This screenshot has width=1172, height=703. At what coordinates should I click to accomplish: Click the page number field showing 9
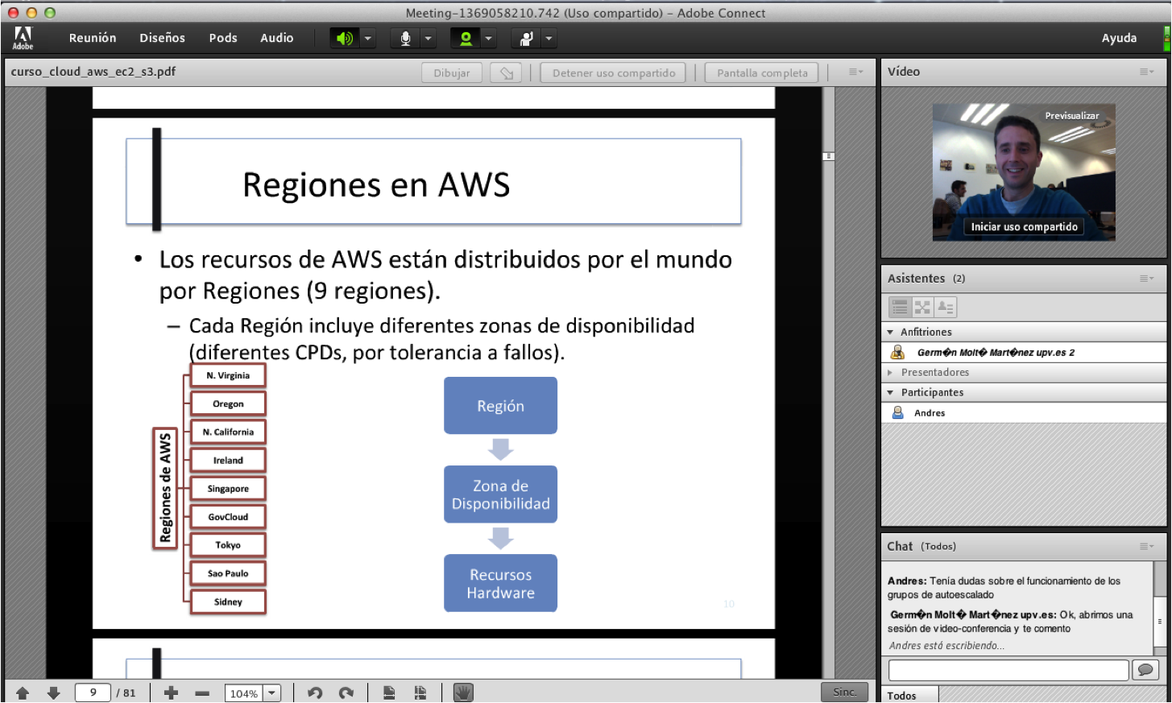[x=93, y=693]
